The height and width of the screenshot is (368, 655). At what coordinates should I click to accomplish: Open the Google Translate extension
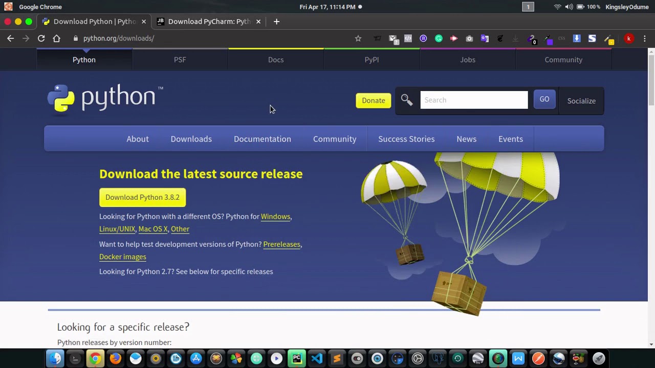click(x=485, y=38)
